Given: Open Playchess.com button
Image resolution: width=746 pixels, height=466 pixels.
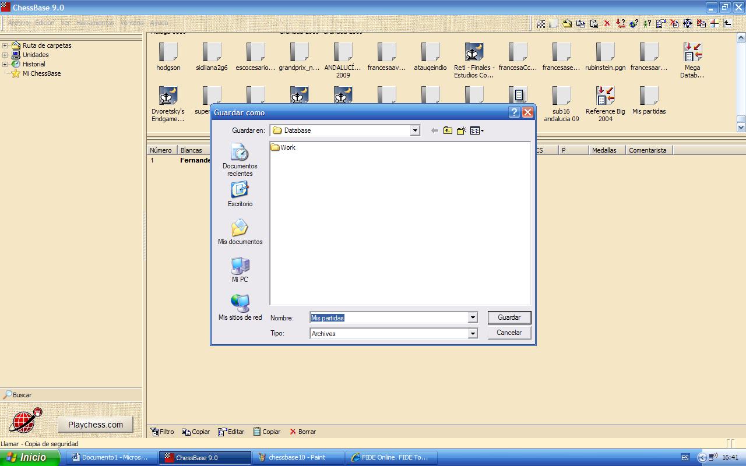Looking at the screenshot, I should click(96, 425).
